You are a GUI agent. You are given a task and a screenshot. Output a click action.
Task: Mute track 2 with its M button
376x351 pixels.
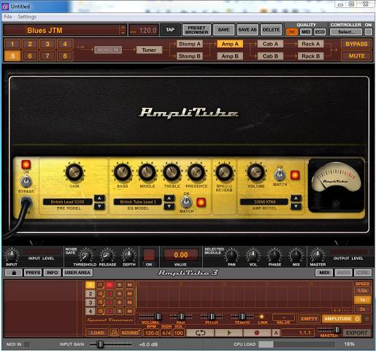[x=129, y=294]
